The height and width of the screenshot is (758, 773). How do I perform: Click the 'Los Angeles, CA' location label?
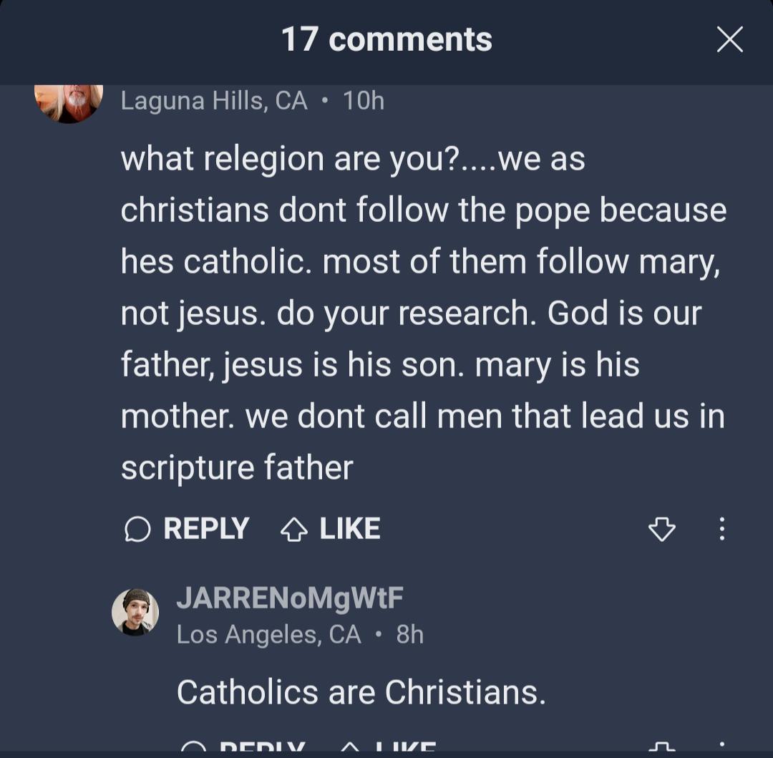[268, 634]
